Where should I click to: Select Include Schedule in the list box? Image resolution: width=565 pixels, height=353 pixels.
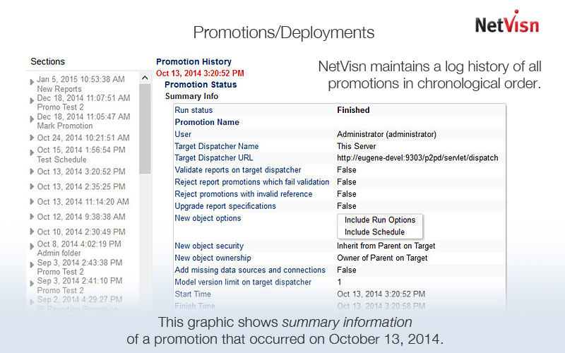(374, 232)
